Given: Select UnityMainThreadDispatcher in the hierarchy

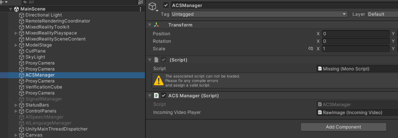Looking at the screenshot, I should click(x=57, y=129).
